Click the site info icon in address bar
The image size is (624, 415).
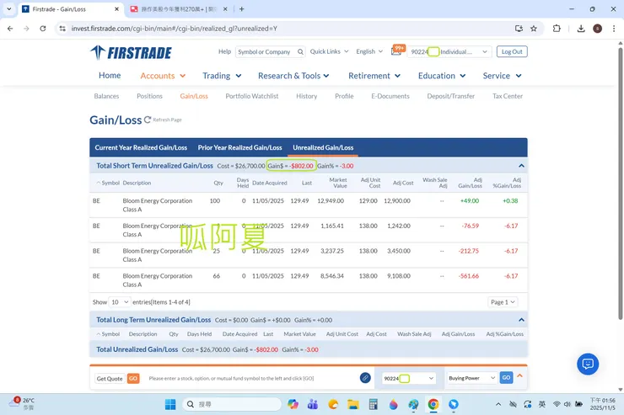tap(62, 29)
